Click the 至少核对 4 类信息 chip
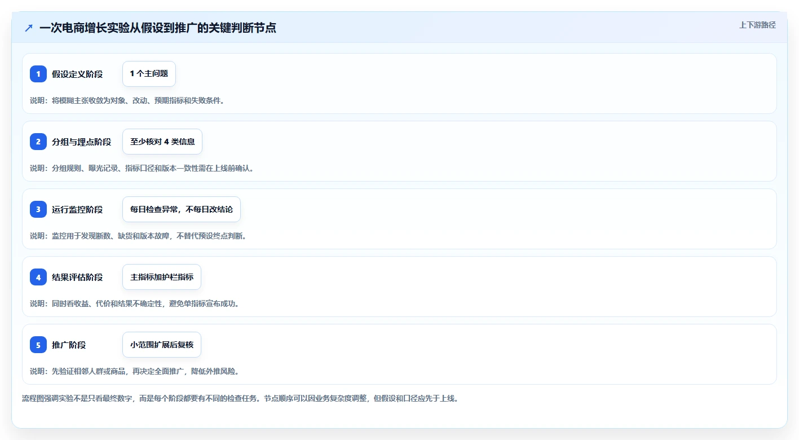Viewport: 799px width, 440px height. [162, 142]
